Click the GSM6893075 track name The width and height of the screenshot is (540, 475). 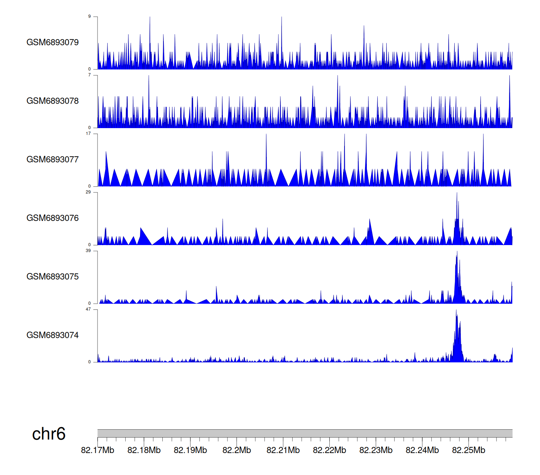click(x=53, y=277)
